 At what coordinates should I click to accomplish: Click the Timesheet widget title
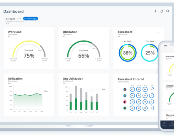coord(125,32)
